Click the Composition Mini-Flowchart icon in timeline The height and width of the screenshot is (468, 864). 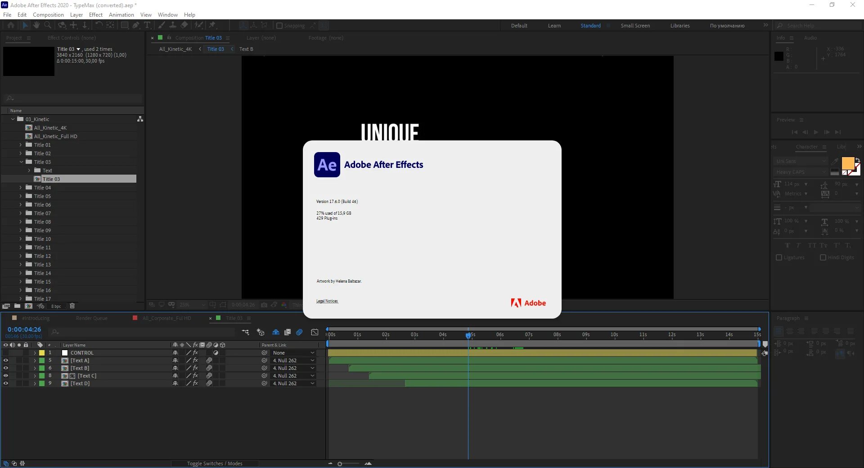pos(245,332)
